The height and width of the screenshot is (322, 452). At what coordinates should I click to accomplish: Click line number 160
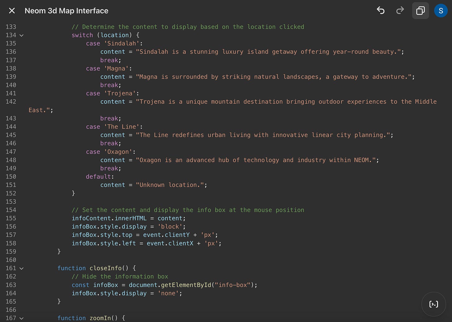(x=11, y=260)
